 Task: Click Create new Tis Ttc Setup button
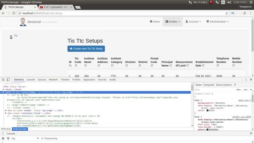pos(86,48)
